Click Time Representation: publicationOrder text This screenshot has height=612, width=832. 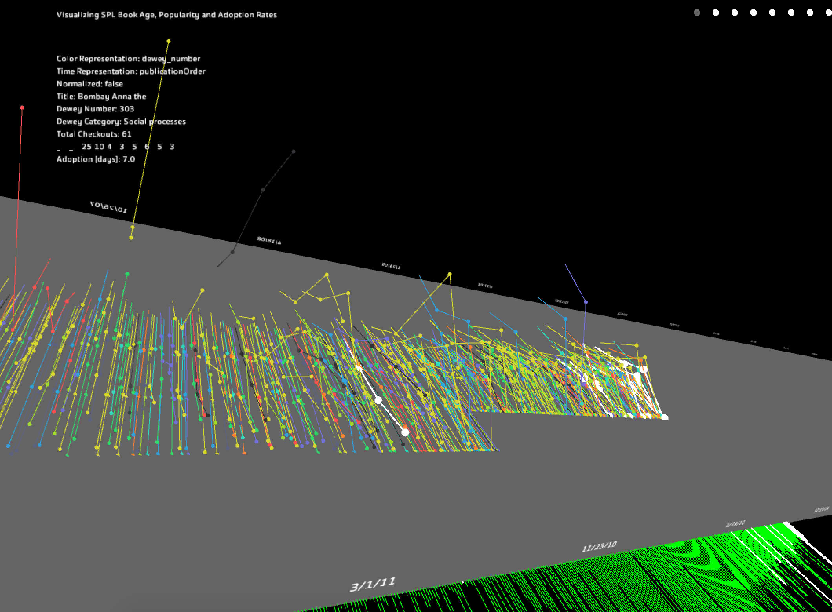coord(131,71)
